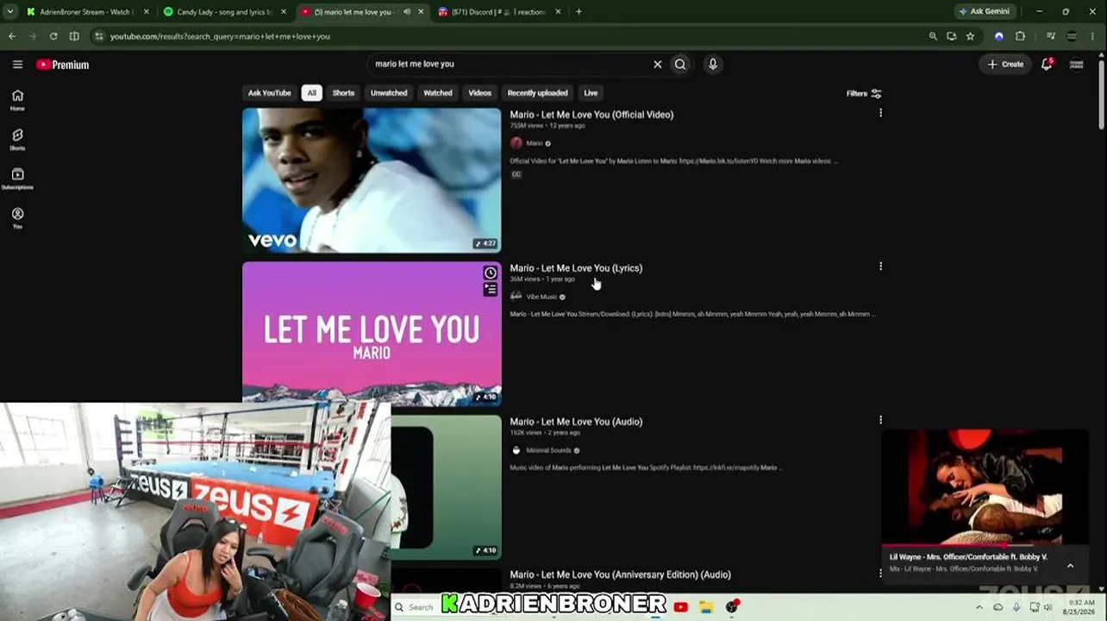1107x621 pixels.
Task: Open the YouTube guide hamburger menu
Action: [17, 65]
